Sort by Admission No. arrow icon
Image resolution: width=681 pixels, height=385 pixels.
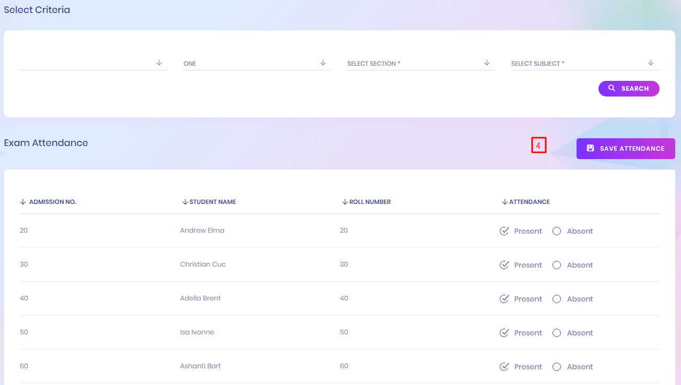(x=22, y=202)
